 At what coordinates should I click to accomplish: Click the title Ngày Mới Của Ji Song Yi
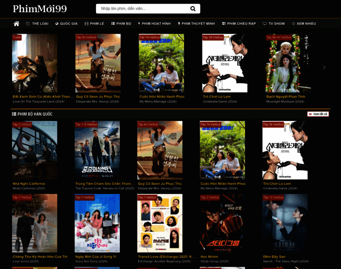96,256
